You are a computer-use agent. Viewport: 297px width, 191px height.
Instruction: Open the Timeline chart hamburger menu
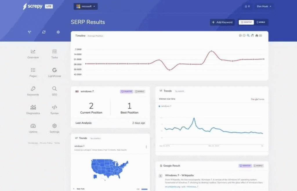261,36
